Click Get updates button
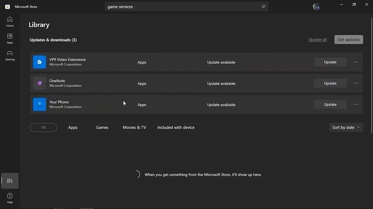373x209 pixels. (349, 39)
